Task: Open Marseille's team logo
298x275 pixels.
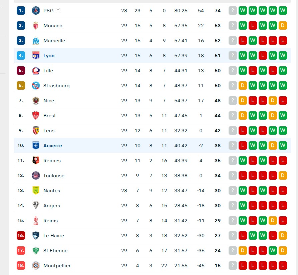Action: point(36,41)
